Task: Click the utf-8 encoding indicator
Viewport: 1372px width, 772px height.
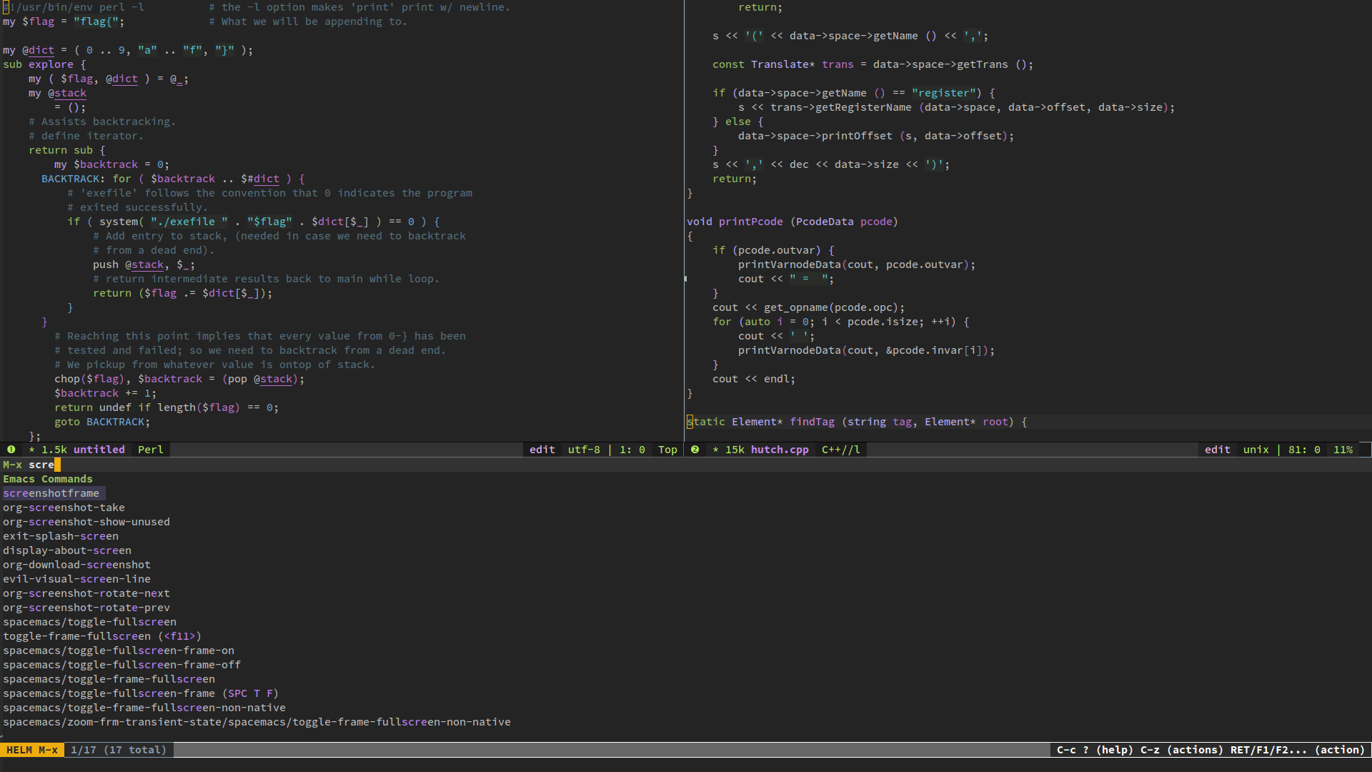Action: pyautogui.click(x=584, y=450)
